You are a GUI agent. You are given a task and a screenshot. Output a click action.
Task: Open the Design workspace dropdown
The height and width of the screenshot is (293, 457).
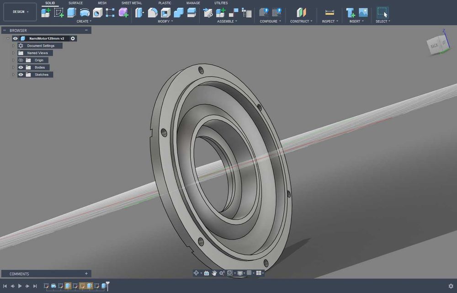(x=20, y=12)
